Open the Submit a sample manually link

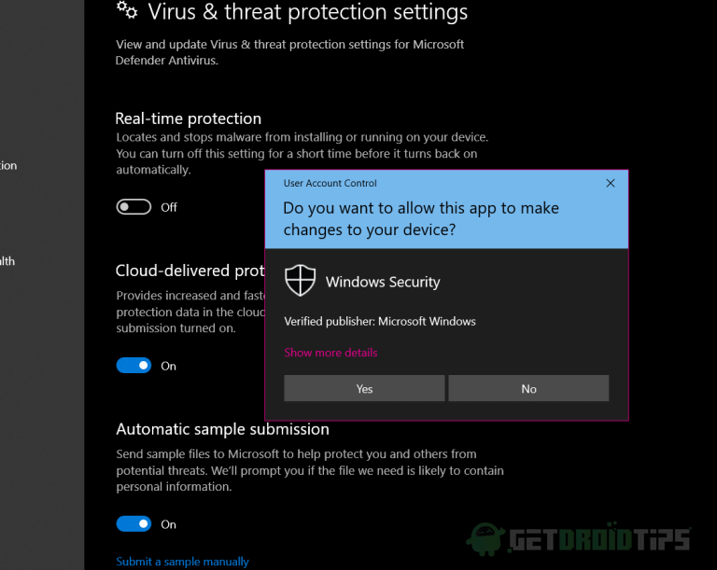(x=182, y=562)
